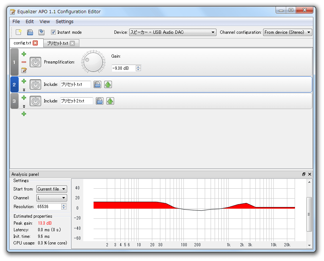Click the edit text icon in row 1
324x261 pixels.
click(24, 70)
